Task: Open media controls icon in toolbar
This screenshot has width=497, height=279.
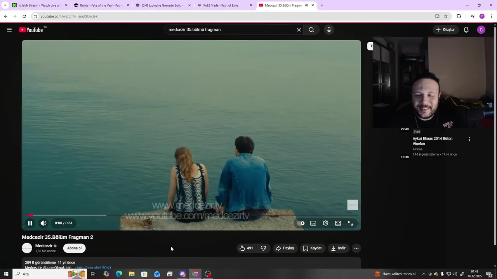Action: pos(473,16)
